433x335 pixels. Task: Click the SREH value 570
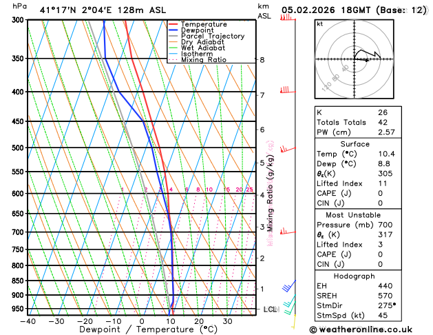coord(386,296)
